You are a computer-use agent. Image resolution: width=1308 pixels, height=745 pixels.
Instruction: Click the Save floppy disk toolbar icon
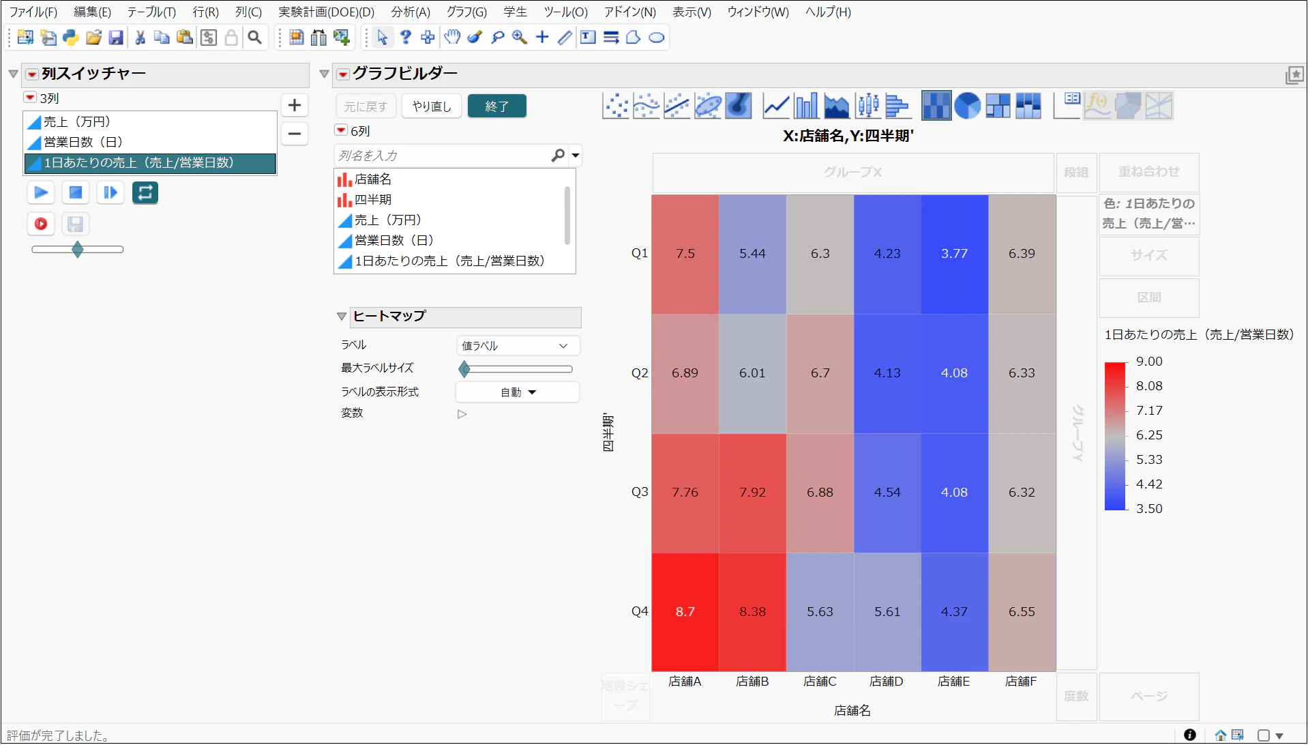tap(116, 38)
